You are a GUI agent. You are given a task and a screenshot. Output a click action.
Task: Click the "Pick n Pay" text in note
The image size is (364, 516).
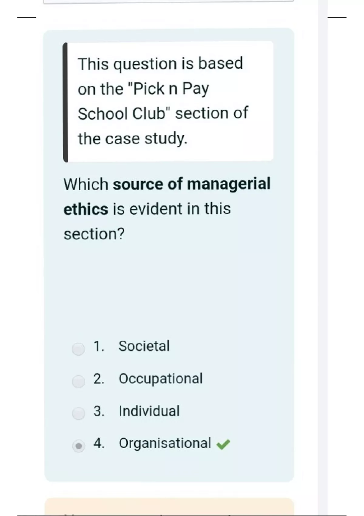point(171,89)
